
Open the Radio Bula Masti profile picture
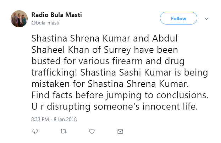[x=19, y=19]
